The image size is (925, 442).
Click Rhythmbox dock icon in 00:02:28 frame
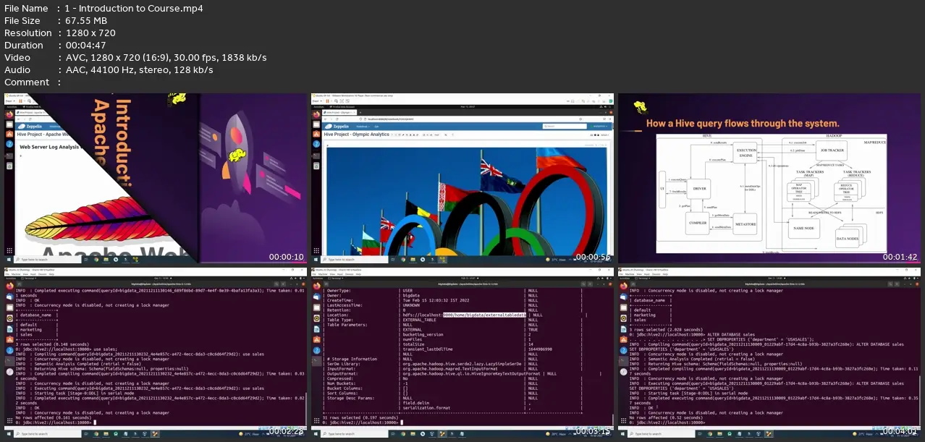point(9,318)
